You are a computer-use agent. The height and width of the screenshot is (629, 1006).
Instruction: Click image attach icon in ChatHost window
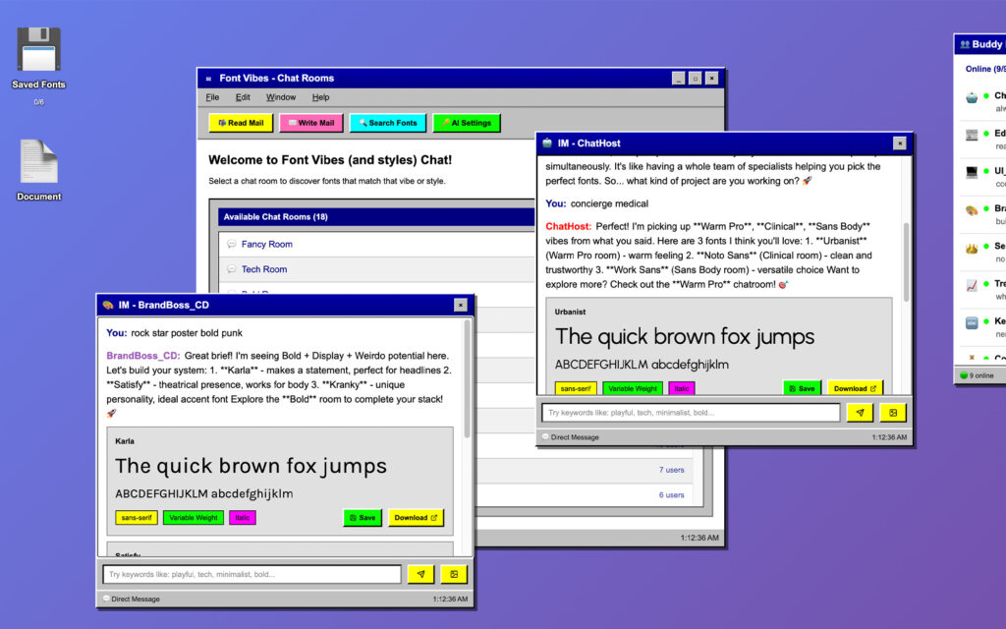(893, 414)
